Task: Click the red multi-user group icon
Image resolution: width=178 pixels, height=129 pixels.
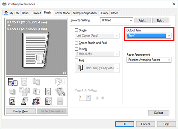Action: point(36,101)
